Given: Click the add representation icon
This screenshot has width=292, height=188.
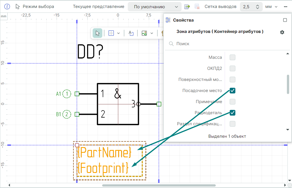Looking at the screenshot, I should pos(187,7).
